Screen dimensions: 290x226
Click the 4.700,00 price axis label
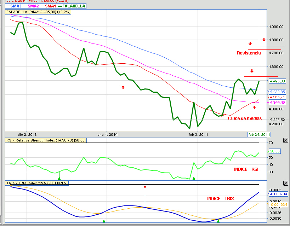click(276, 53)
